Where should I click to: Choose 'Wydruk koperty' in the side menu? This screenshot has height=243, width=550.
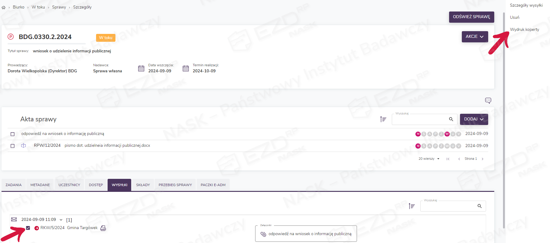point(524,29)
